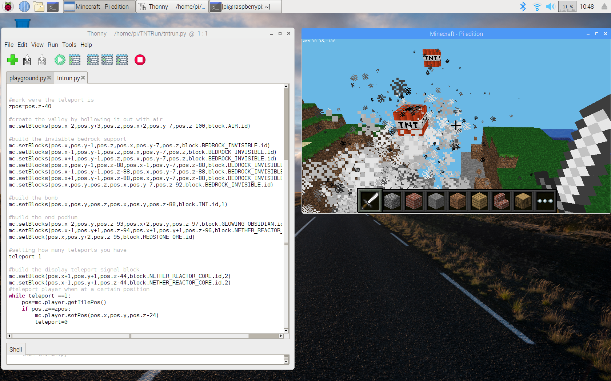The image size is (611, 381).
Task: Open the Tools menu
Action: [x=69, y=45]
